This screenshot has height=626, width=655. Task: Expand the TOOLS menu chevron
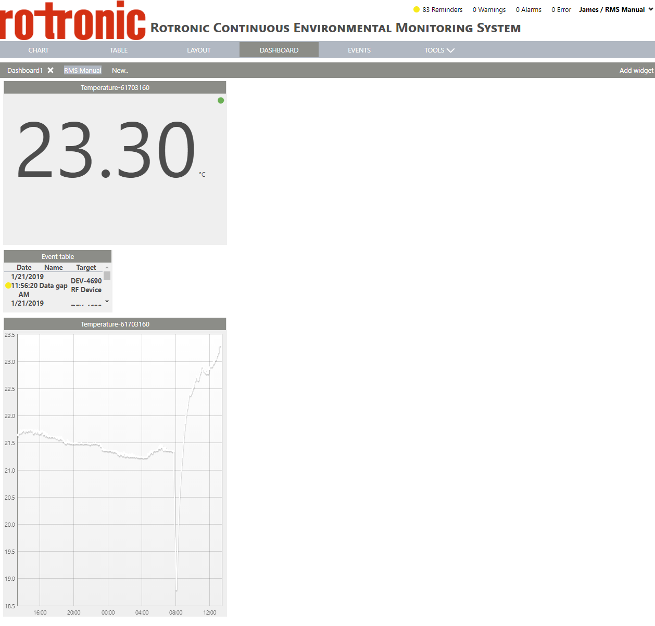(x=450, y=50)
